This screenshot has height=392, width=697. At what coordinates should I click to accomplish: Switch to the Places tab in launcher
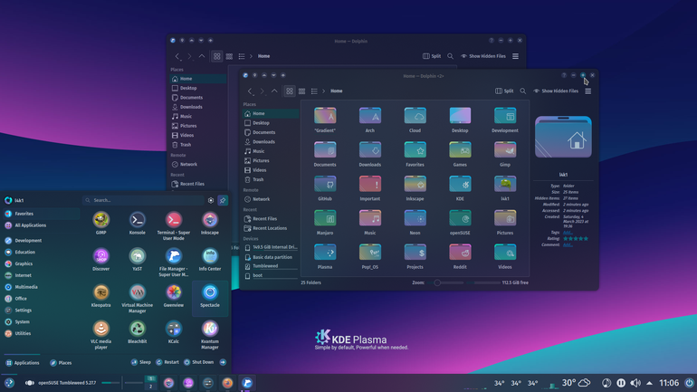tap(61, 363)
